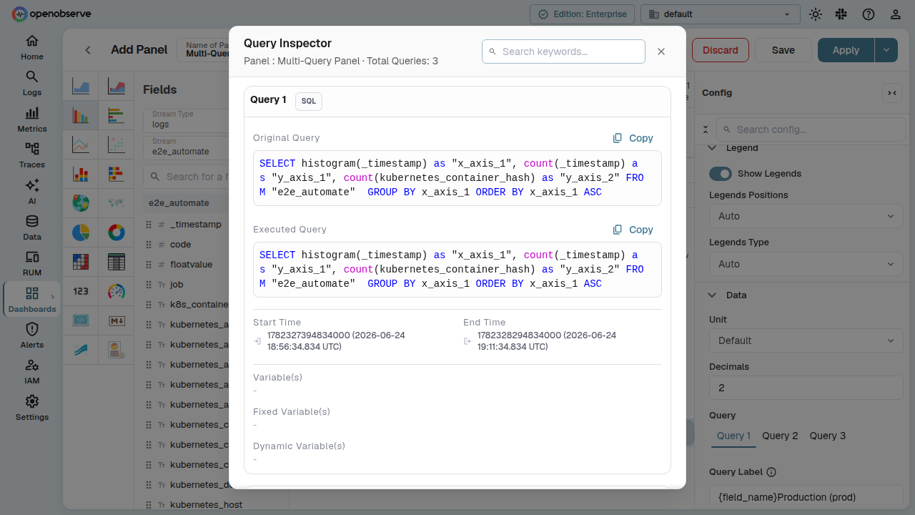Click Search keywords field in Query Inspector
Screen dimensions: 915x515
coord(563,51)
